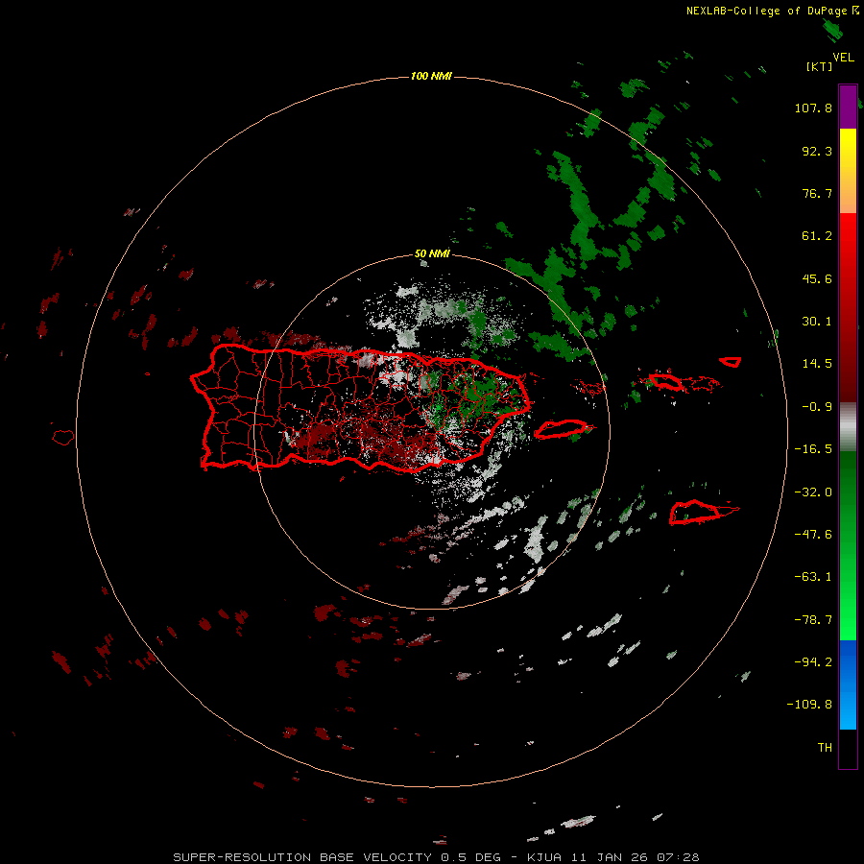This screenshot has height=864, width=864.
Task: Select the 92.3 scale value
Action: [817, 151]
